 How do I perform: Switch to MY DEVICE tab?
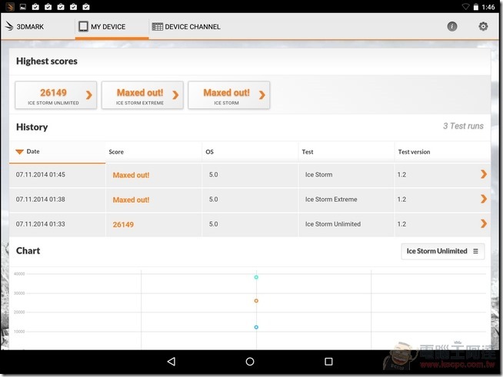click(x=112, y=27)
